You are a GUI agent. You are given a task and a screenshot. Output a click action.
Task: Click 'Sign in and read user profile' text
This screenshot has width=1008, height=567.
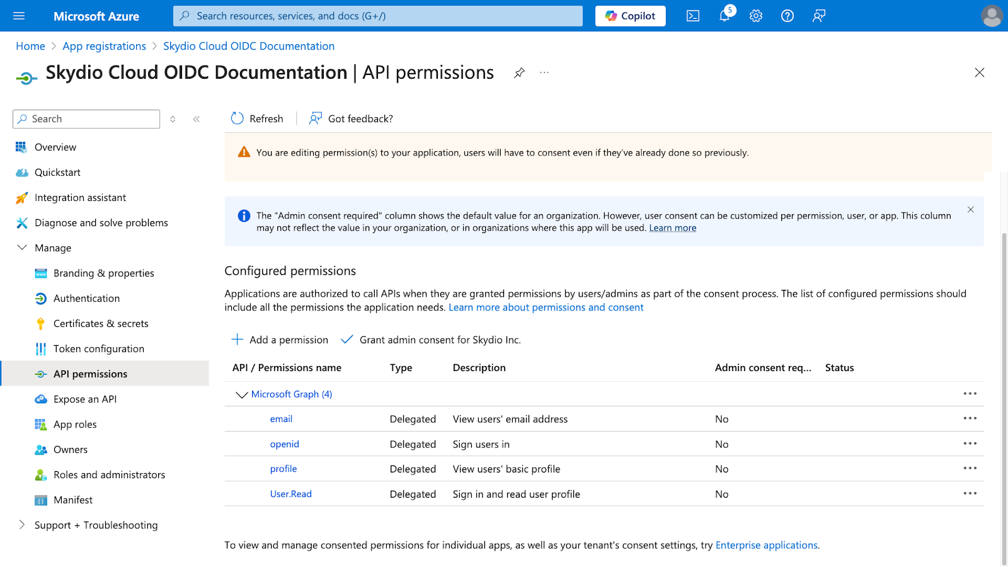click(x=517, y=494)
